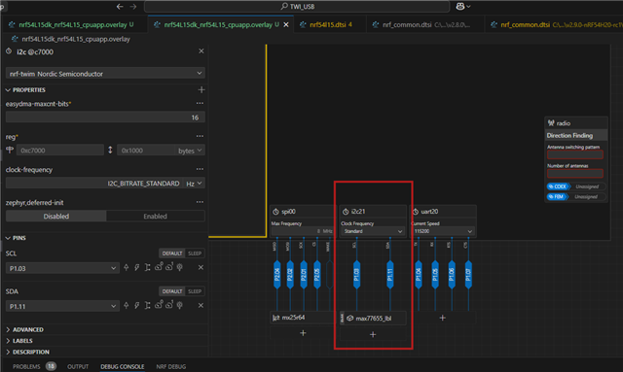Switch to the nrf54l15.dtsi tab
Image resolution: width=623 pixels, height=372 pixels.
[x=331, y=24]
